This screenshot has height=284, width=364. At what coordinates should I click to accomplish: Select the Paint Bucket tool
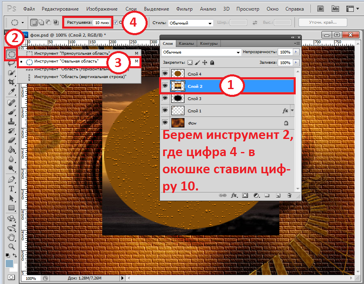point(11,150)
